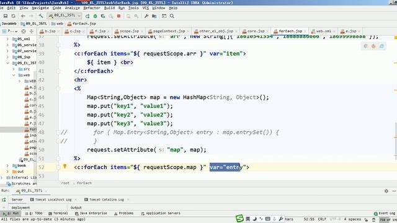The image size is (397, 223).
Task: Open Settings via the wrench icon
Action: pyautogui.click(x=146, y=16)
